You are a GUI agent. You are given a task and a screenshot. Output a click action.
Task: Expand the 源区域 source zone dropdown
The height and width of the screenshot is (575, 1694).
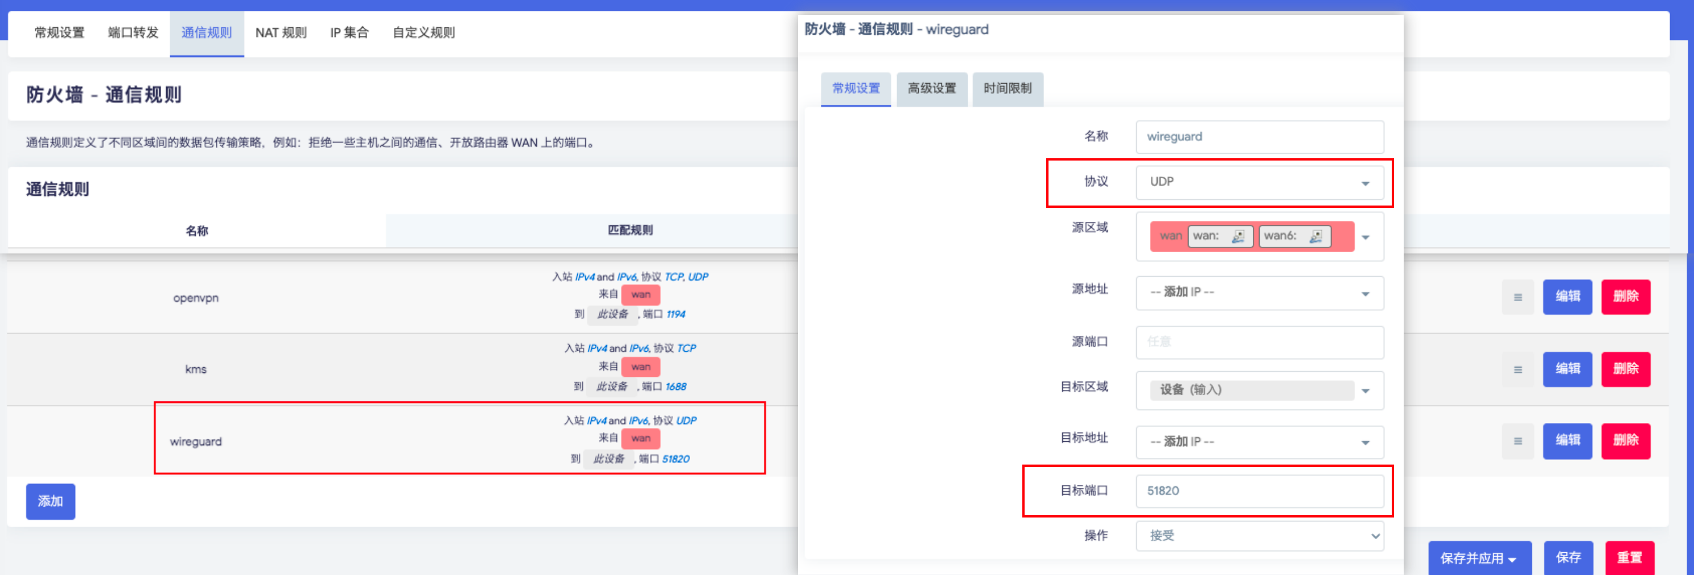pos(1365,237)
